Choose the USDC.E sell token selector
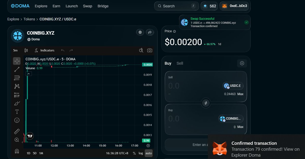 coord(233,86)
